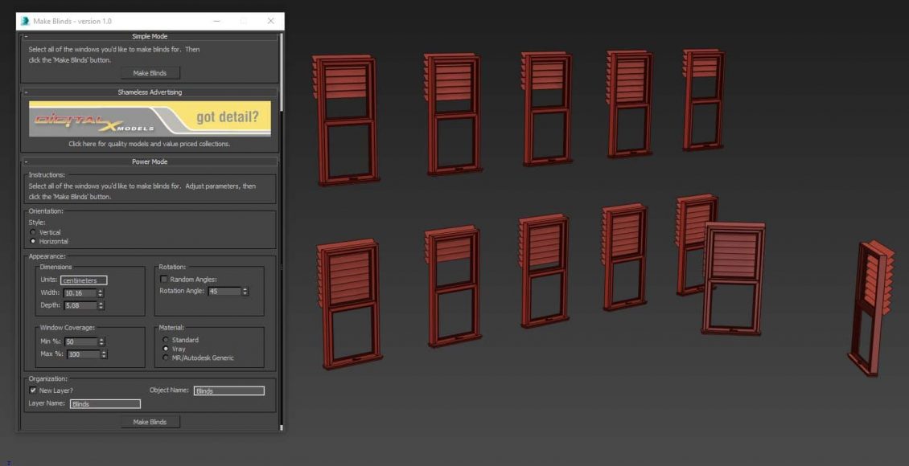The image size is (909, 466).
Task: Click into the Object Name text field
Action: tap(228, 391)
